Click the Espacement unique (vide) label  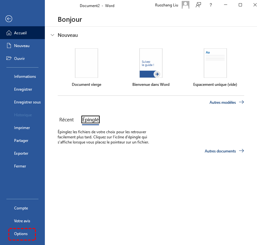(x=215, y=85)
